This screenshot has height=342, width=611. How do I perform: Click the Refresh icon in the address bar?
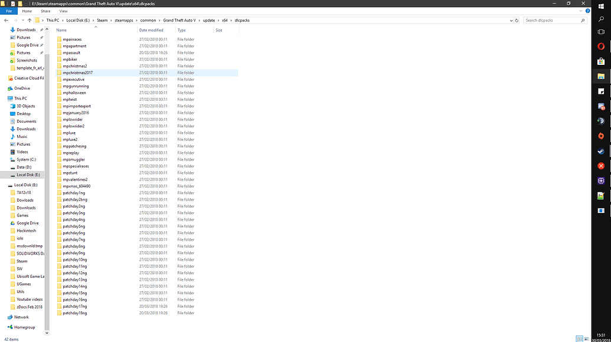[x=516, y=19]
